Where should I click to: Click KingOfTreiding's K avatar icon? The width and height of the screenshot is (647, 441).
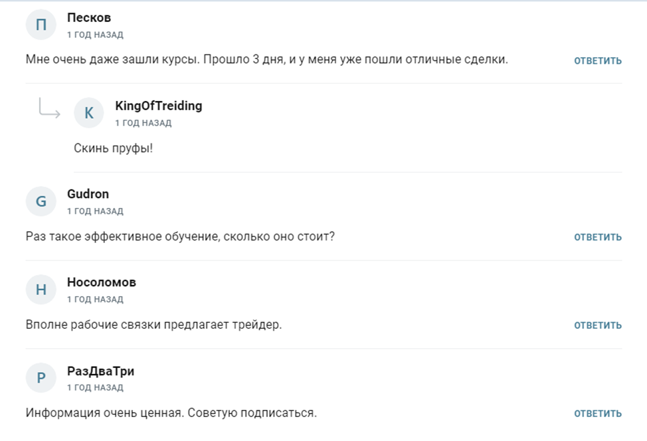[89, 114]
